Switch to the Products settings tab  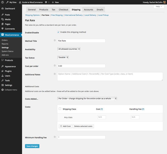click(44, 9)
